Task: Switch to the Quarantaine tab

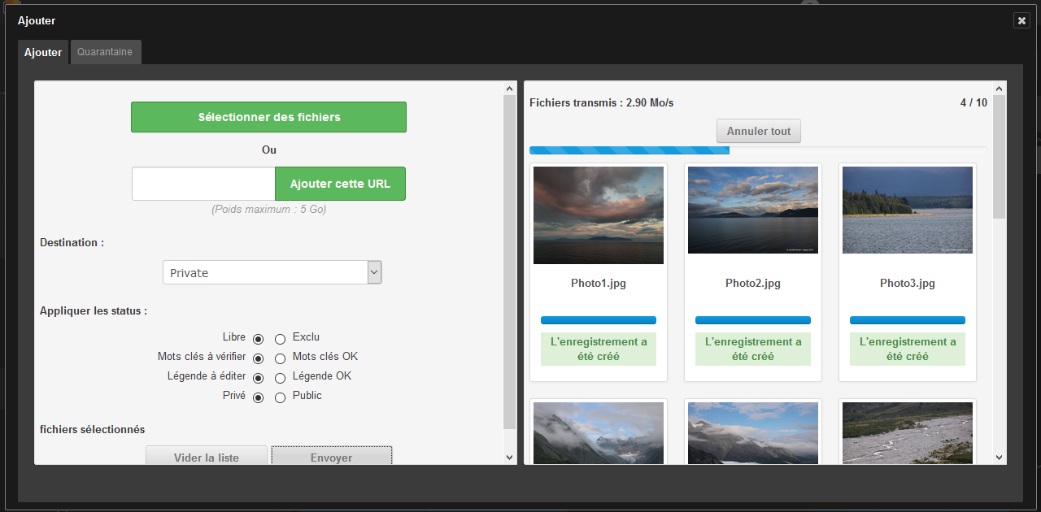Action: point(105,52)
